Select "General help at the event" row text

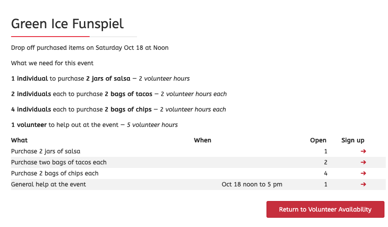point(49,184)
